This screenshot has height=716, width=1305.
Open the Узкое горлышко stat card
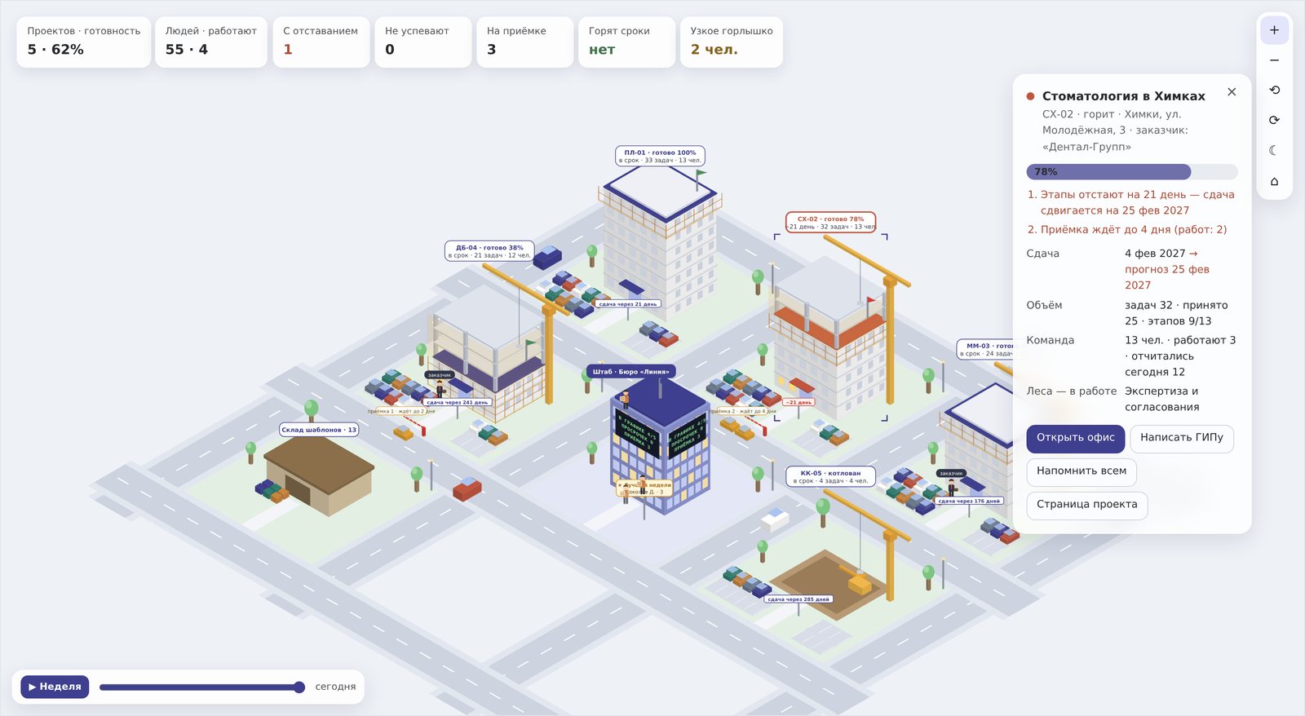(x=731, y=42)
